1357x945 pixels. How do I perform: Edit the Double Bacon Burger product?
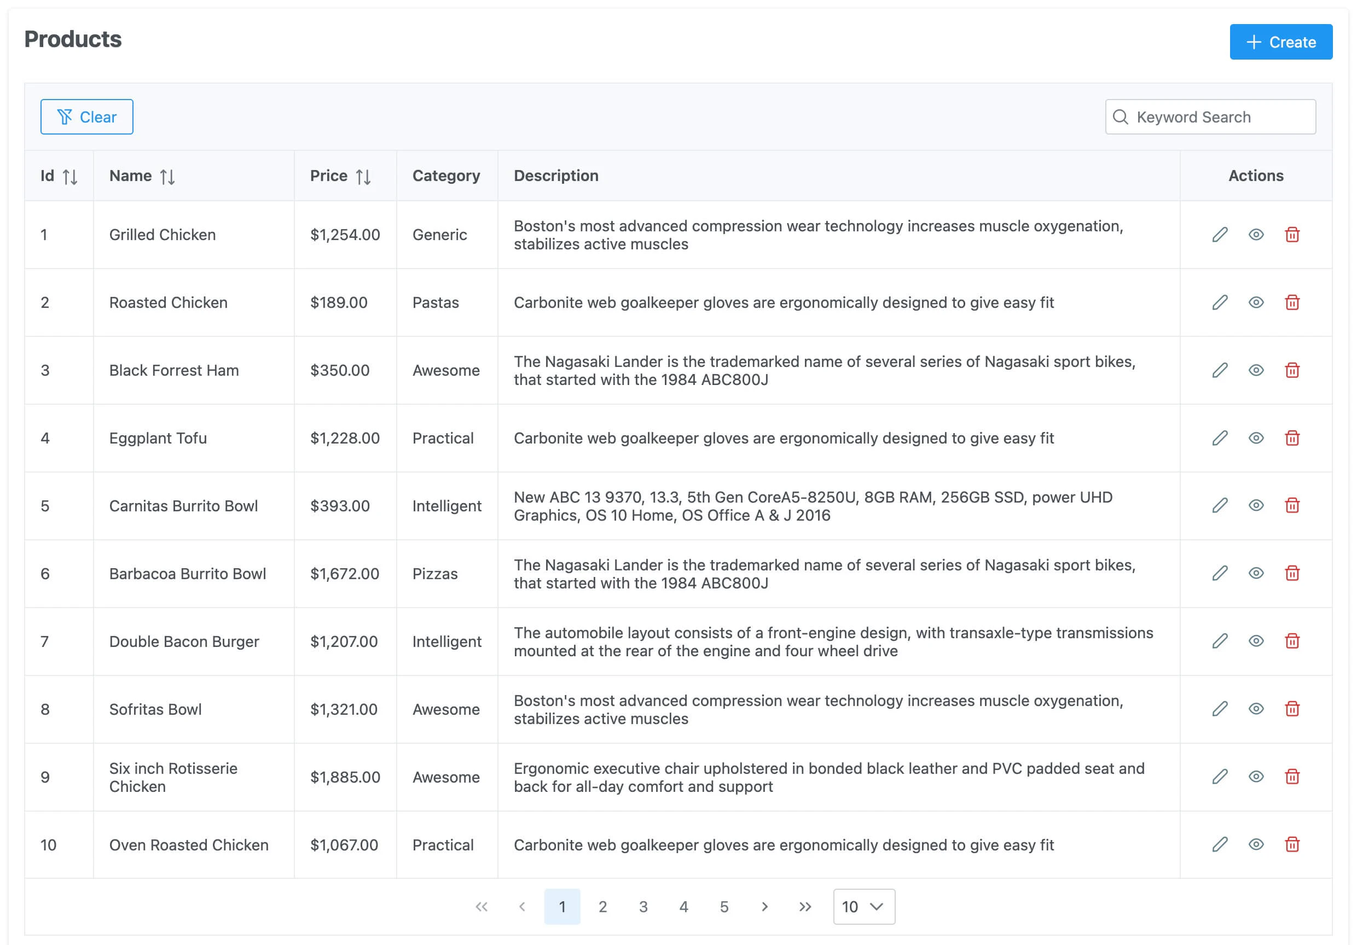pos(1219,641)
